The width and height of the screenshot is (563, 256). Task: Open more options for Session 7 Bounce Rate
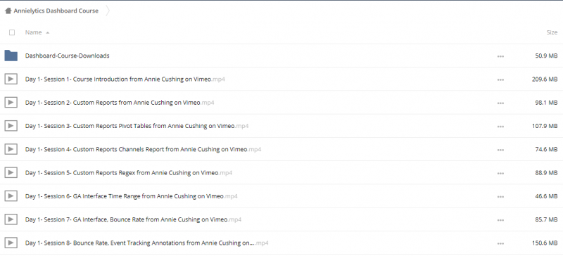click(x=500, y=220)
